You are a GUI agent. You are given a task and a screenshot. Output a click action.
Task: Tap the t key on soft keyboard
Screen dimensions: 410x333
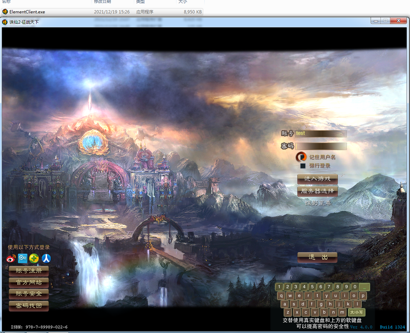317,296
